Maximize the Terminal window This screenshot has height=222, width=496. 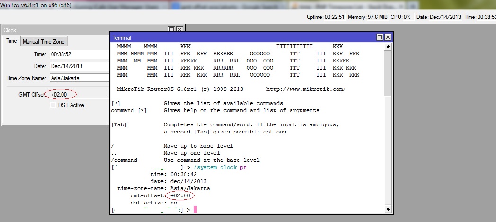click(380, 37)
